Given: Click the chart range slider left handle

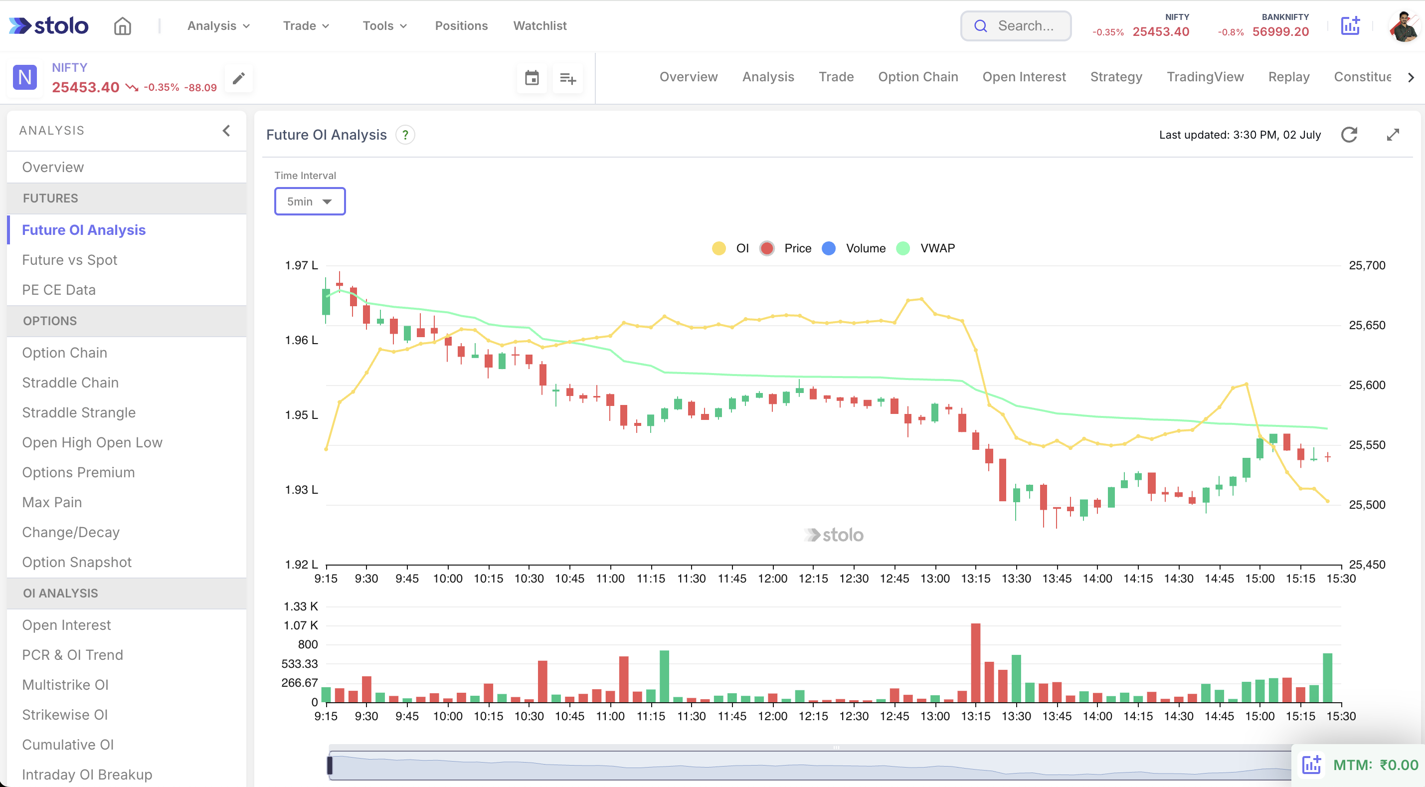Looking at the screenshot, I should [x=330, y=765].
